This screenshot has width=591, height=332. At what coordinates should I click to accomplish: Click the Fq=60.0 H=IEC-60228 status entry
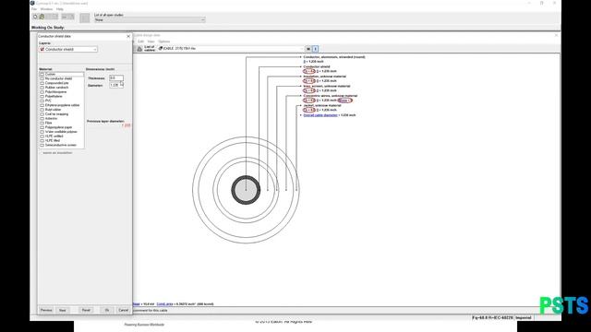point(492,317)
